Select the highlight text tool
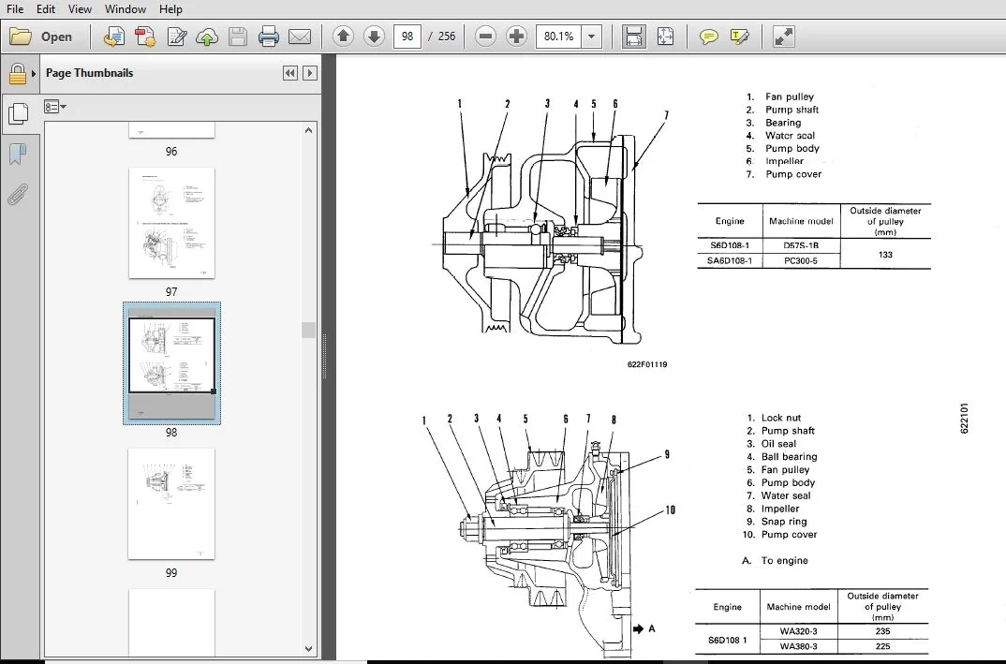 (x=739, y=37)
